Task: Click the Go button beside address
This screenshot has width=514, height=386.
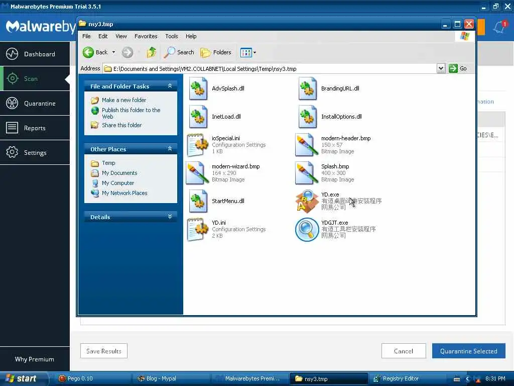Action: pyautogui.click(x=458, y=68)
